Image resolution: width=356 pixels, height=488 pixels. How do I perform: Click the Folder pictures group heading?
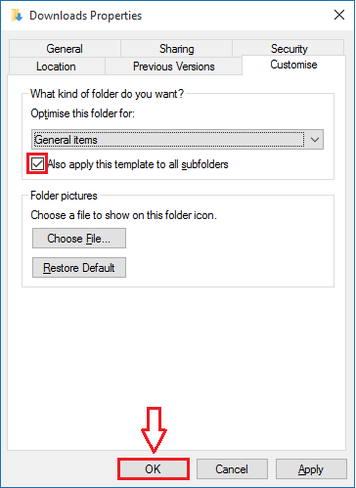[x=64, y=196]
